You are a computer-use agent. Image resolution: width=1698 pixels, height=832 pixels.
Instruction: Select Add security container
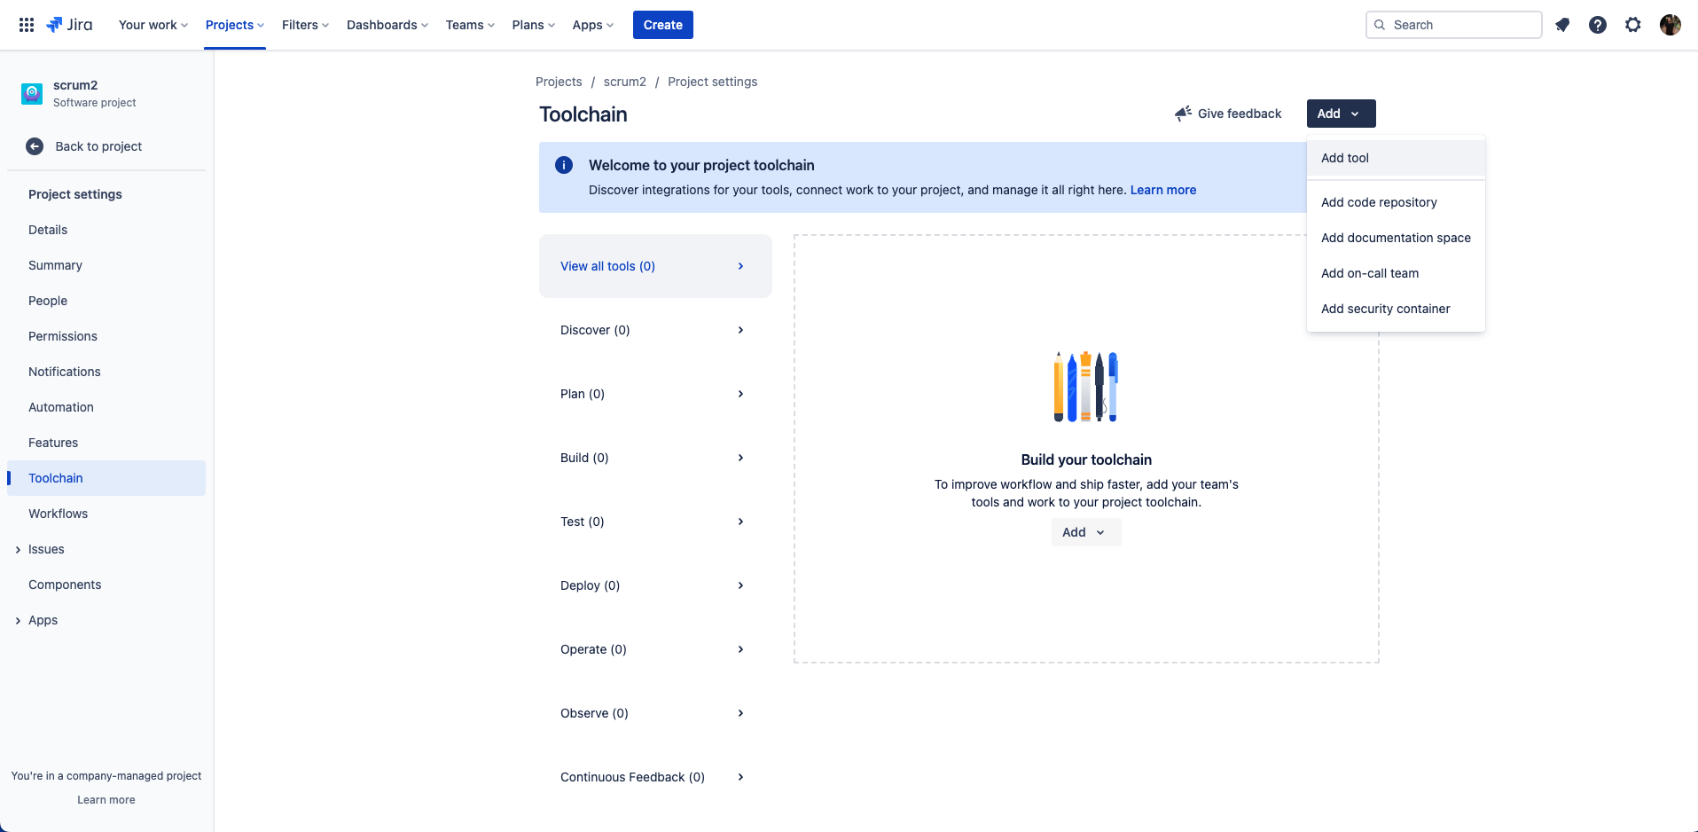pyautogui.click(x=1396, y=309)
